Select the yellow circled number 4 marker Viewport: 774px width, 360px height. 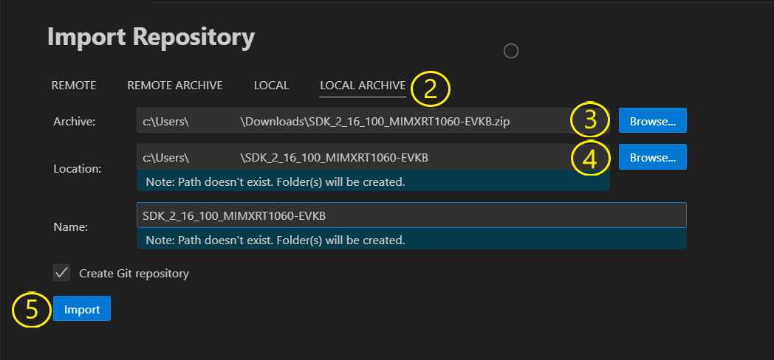pos(590,159)
